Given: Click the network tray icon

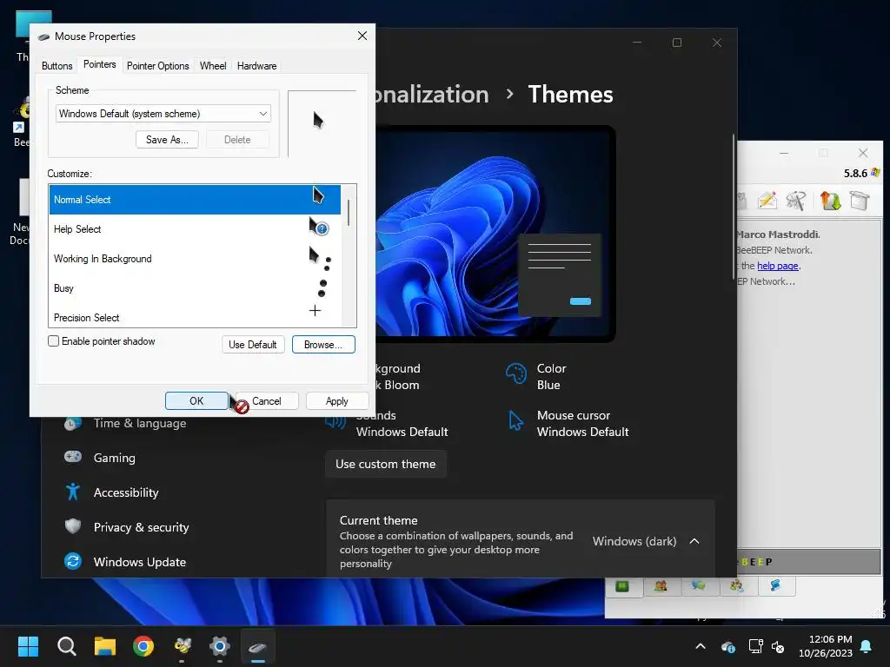Looking at the screenshot, I should click(x=755, y=646).
